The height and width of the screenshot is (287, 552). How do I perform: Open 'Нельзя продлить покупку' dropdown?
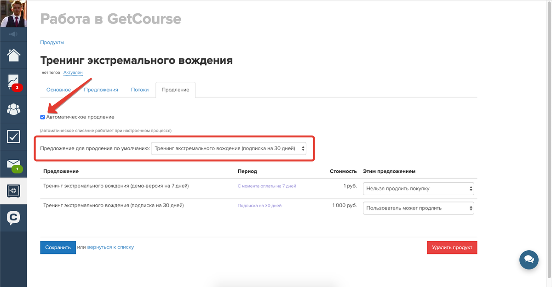(x=419, y=188)
